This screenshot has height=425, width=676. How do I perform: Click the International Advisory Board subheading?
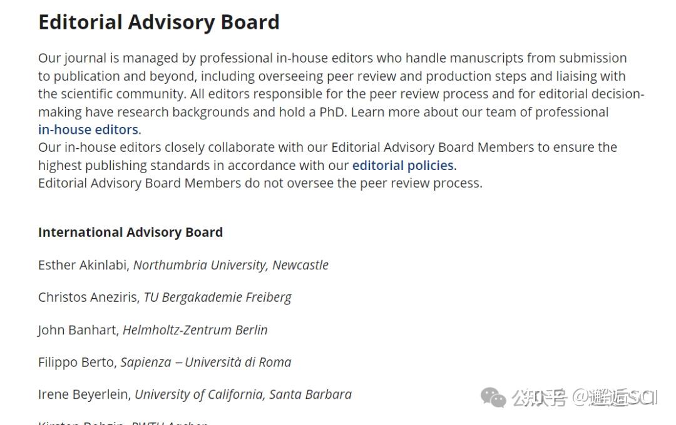(131, 232)
